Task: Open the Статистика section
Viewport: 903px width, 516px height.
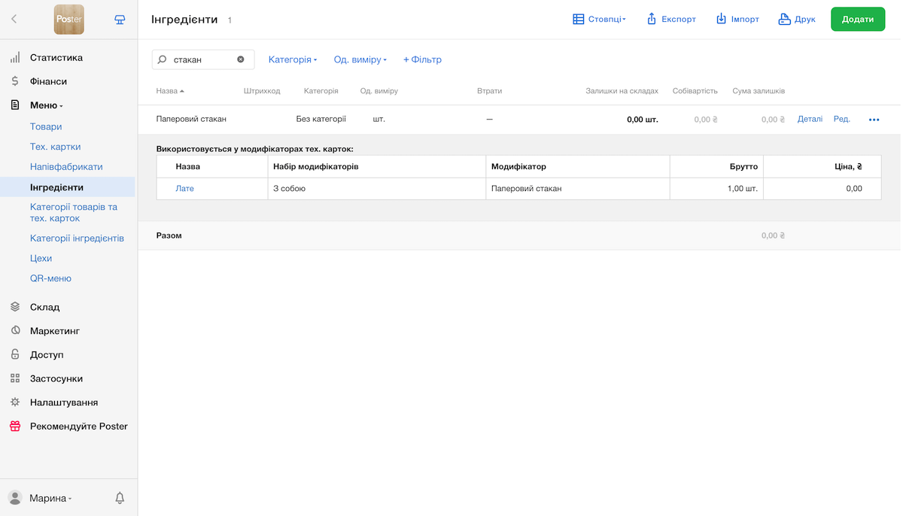Action: (x=56, y=57)
